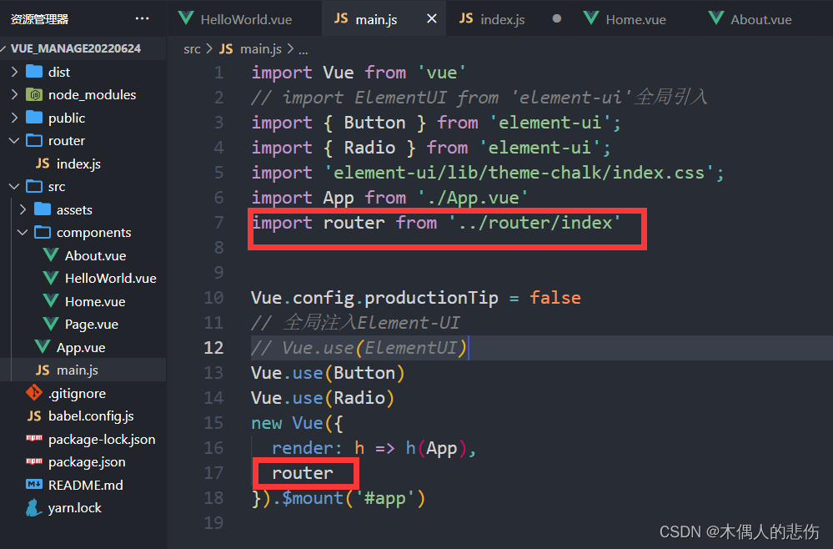Viewport: 833px width, 549px height.
Task: Click the Vue icon beside App.vue
Action: 42,347
